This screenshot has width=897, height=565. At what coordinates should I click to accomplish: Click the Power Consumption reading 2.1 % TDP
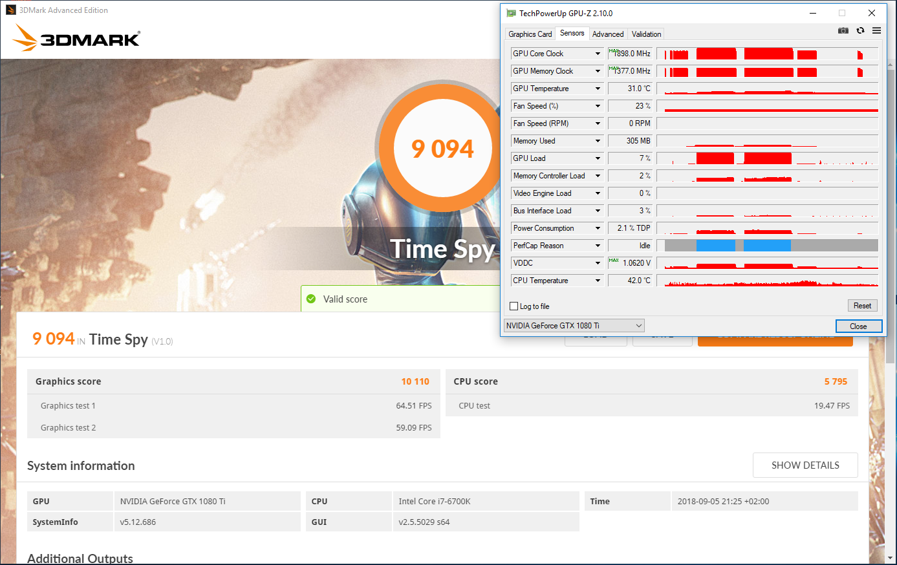tap(631, 228)
